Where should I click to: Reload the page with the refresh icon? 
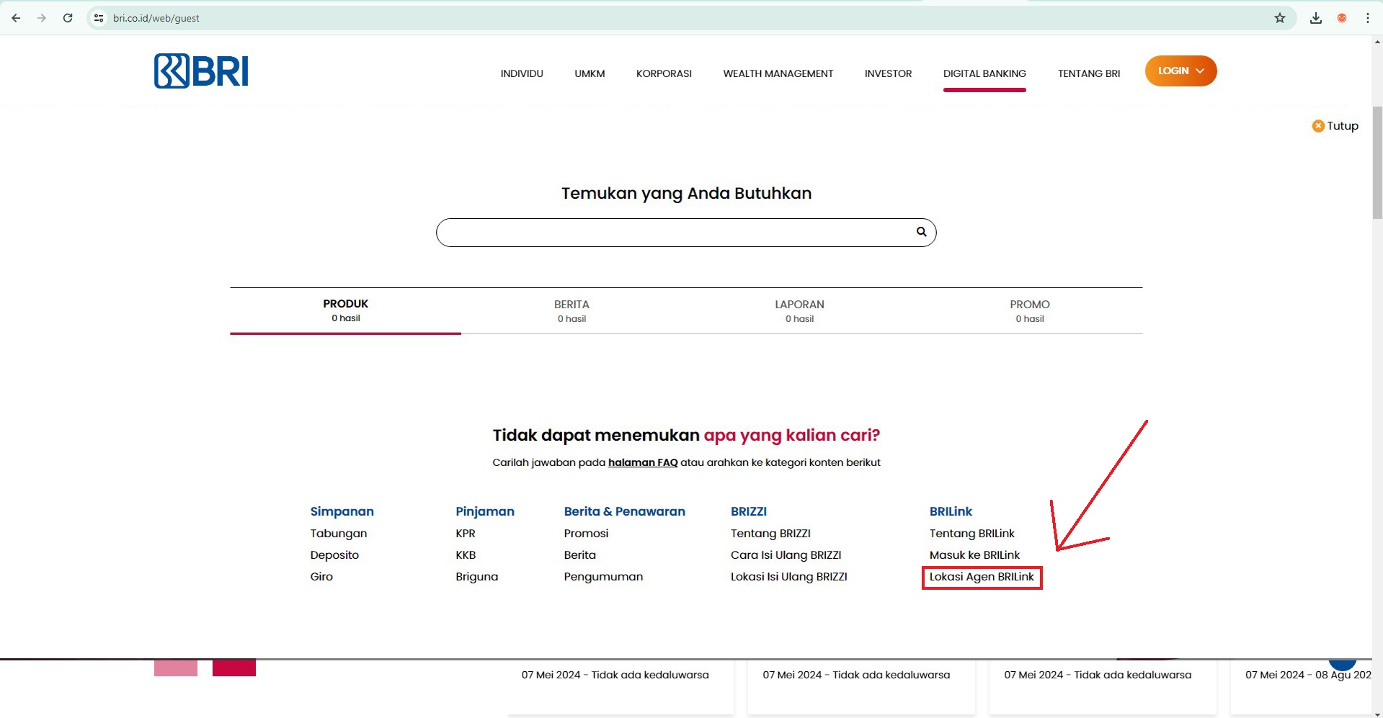pos(68,18)
